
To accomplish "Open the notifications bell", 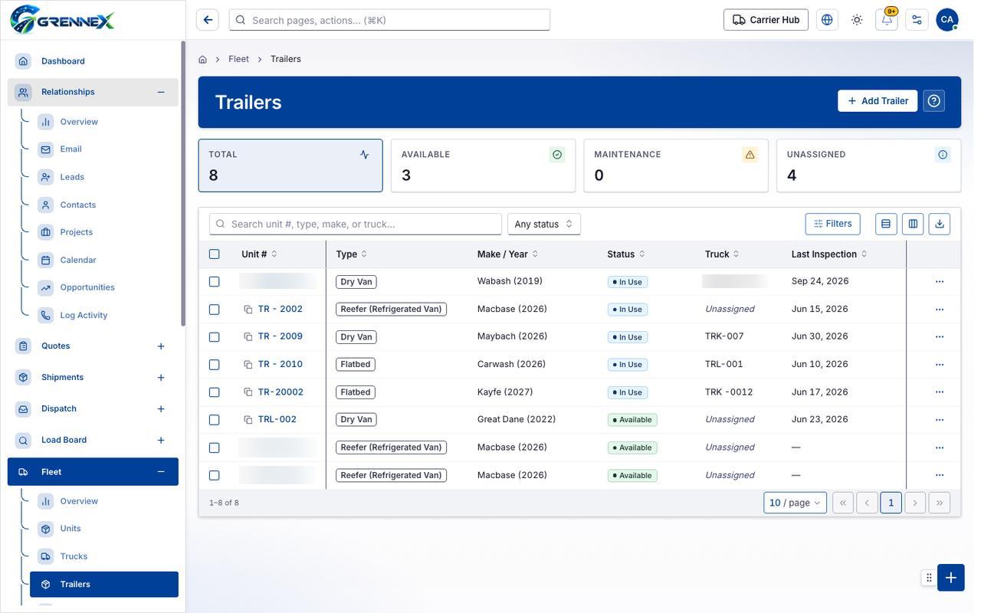I will point(887,20).
